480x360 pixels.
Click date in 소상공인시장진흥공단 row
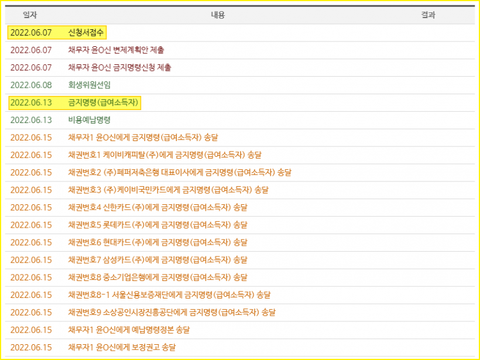(31, 312)
